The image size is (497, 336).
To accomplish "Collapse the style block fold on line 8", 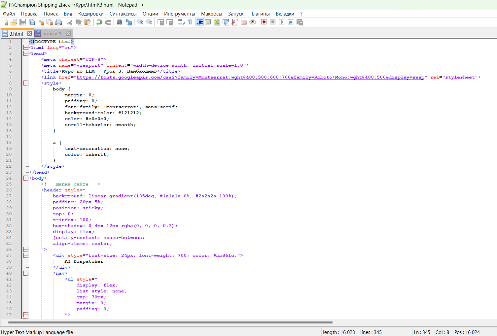I will coord(26,83).
